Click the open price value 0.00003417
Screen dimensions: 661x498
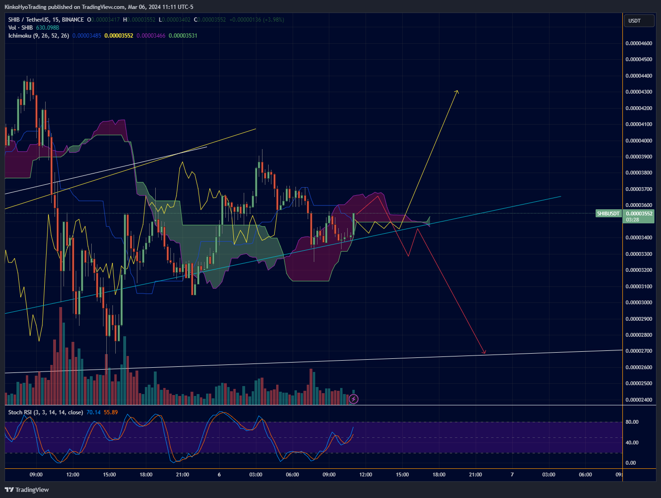click(x=106, y=20)
